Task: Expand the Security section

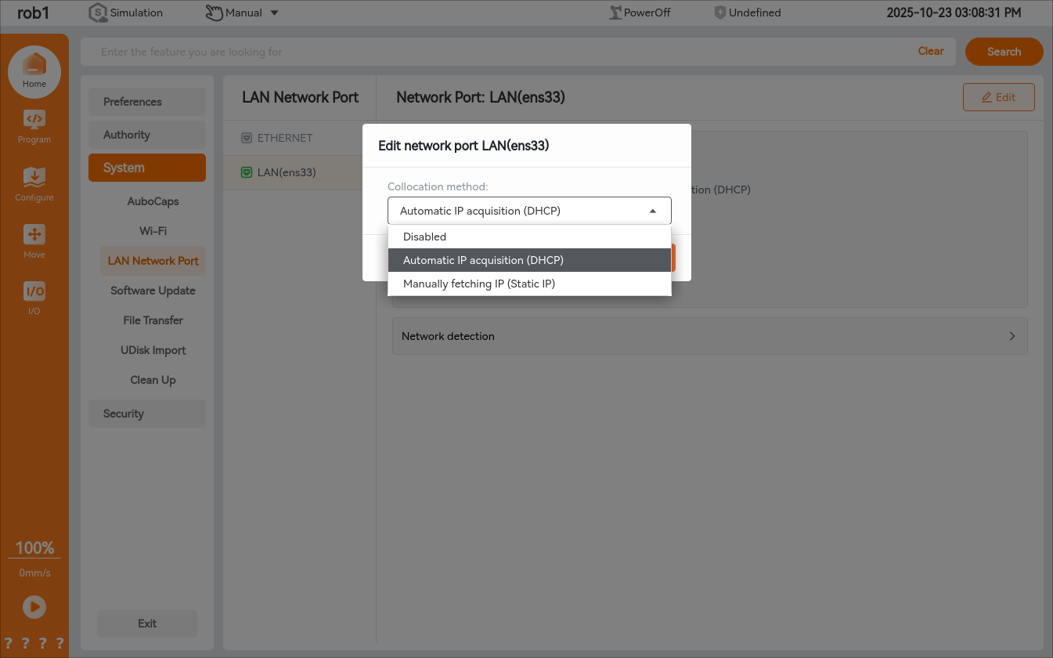Action: click(146, 414)
